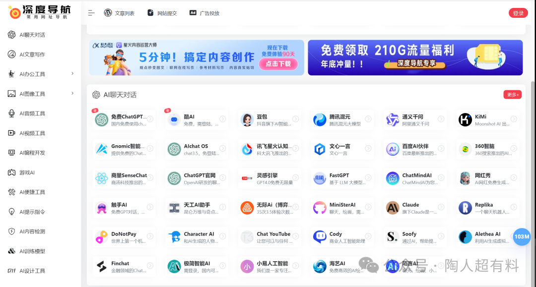Click 点击下载 on the left banner
Image resolution: width=536 pixels, height=287 pixels.
coord(278,64)
